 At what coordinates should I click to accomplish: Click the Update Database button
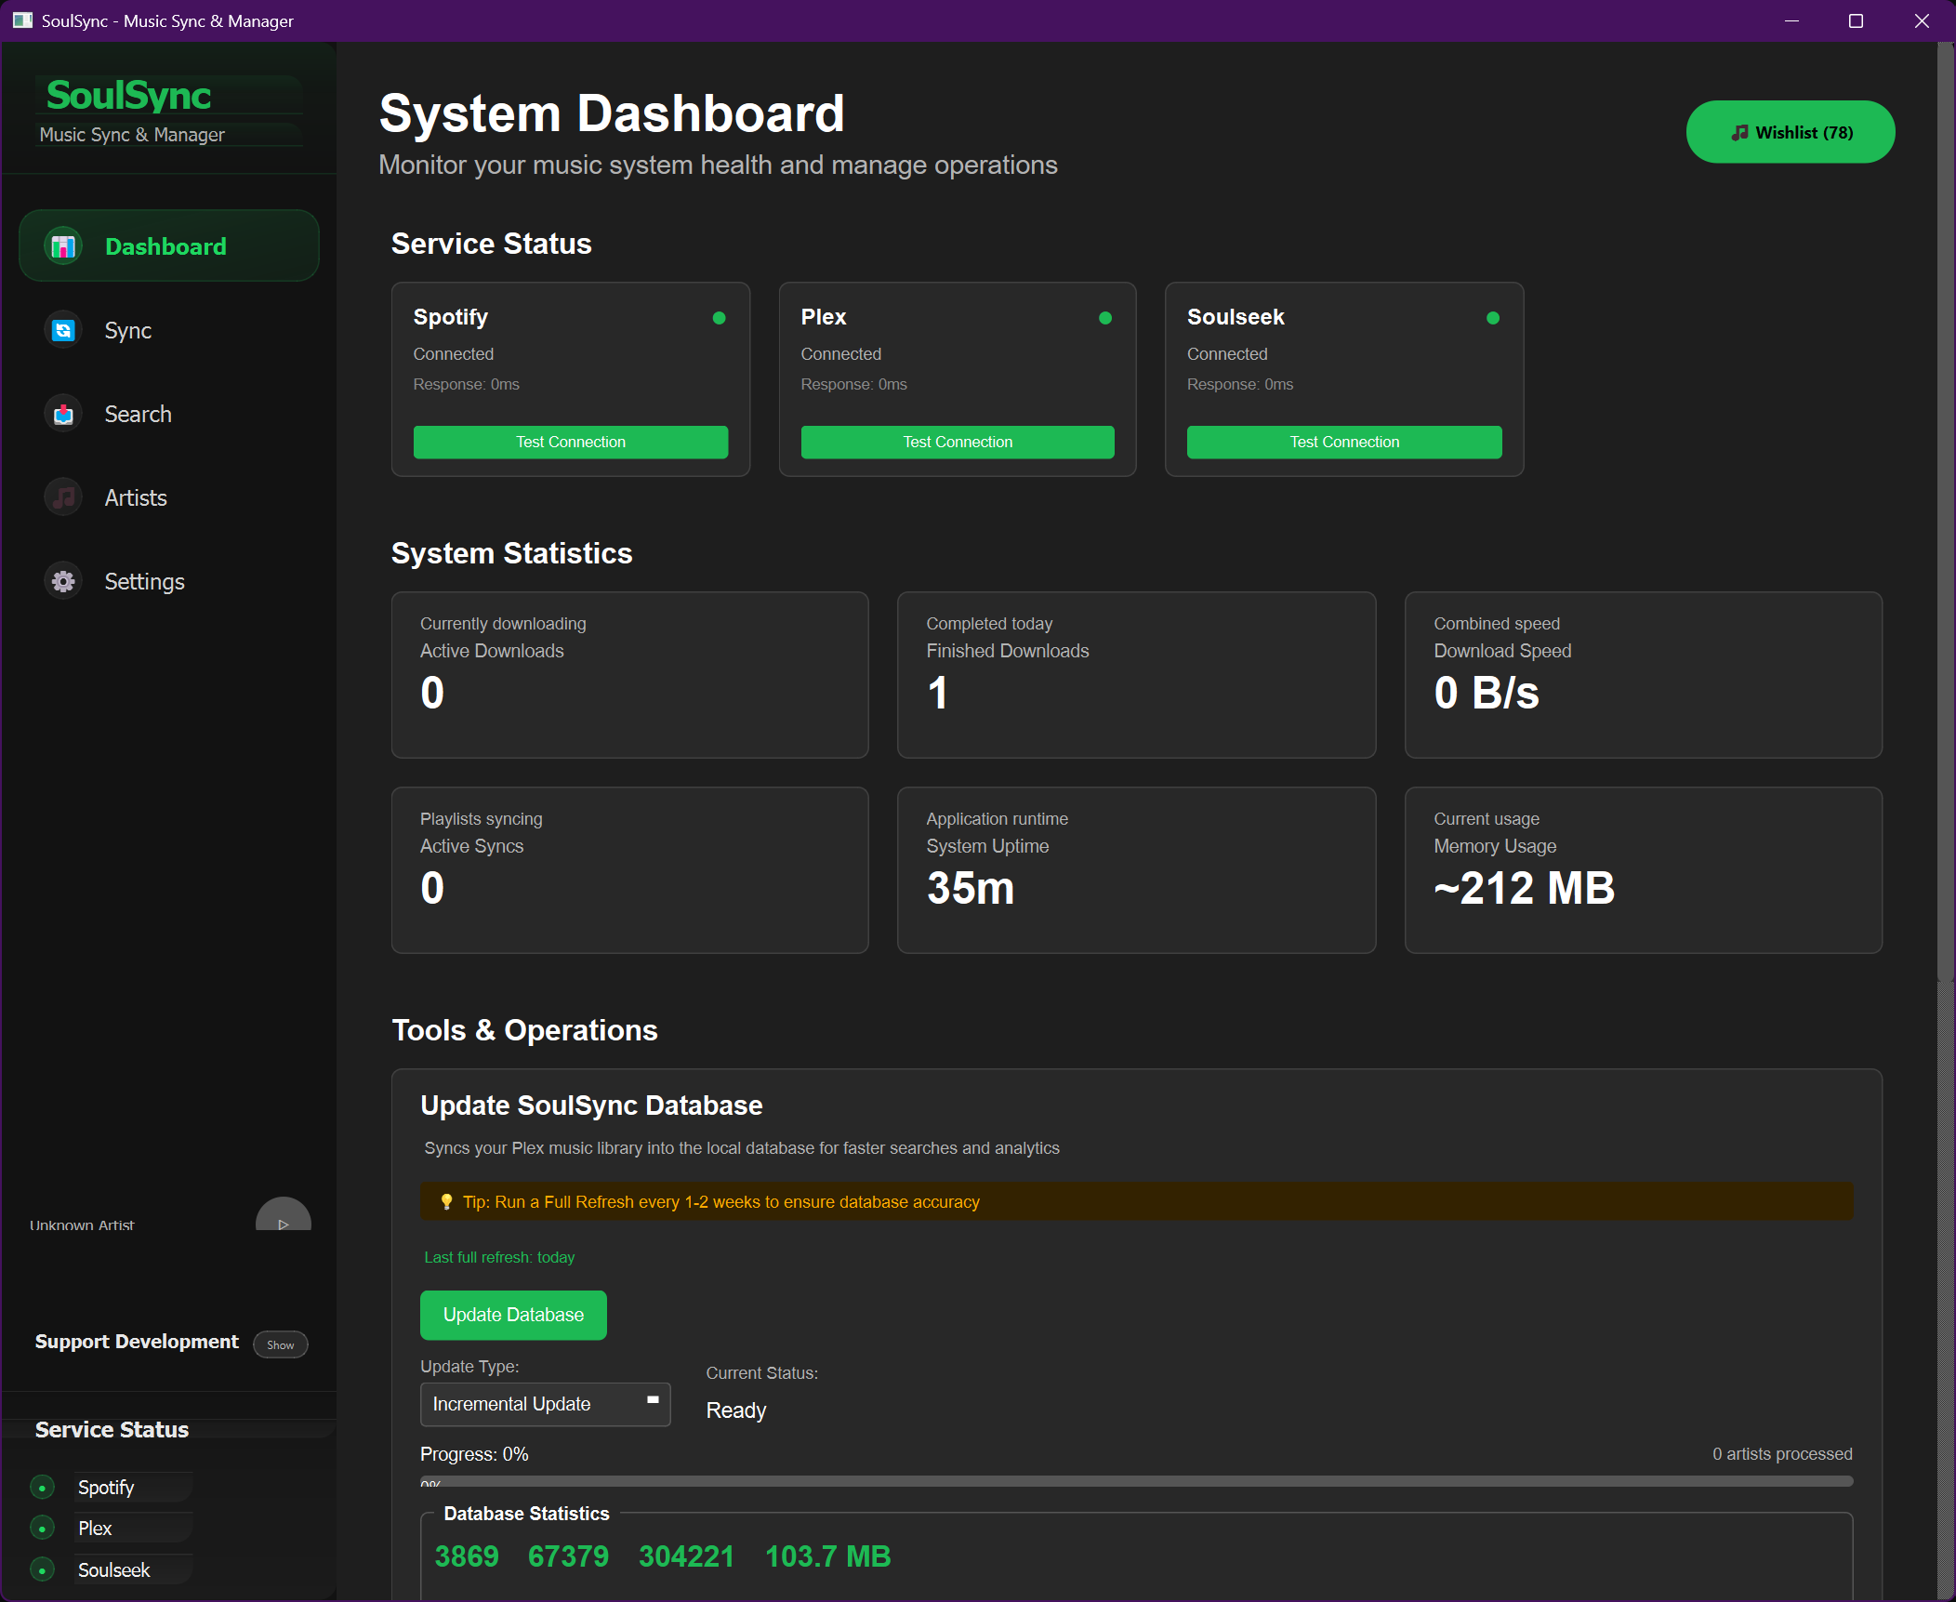pyautogui.click(x=513, y=1315)
